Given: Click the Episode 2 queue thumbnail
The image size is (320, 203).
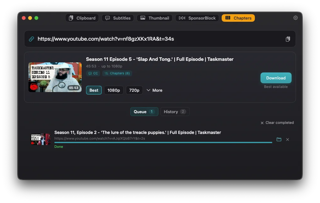Looking at the screenshot, I should (x=40, y=139).
